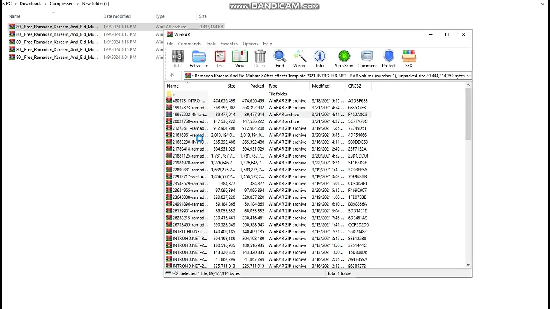Show archive Info
The height and width of the screenshot is (309, 550).
coord(320,59)
